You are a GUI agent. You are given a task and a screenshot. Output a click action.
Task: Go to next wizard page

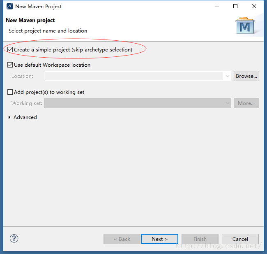(159, 239)
